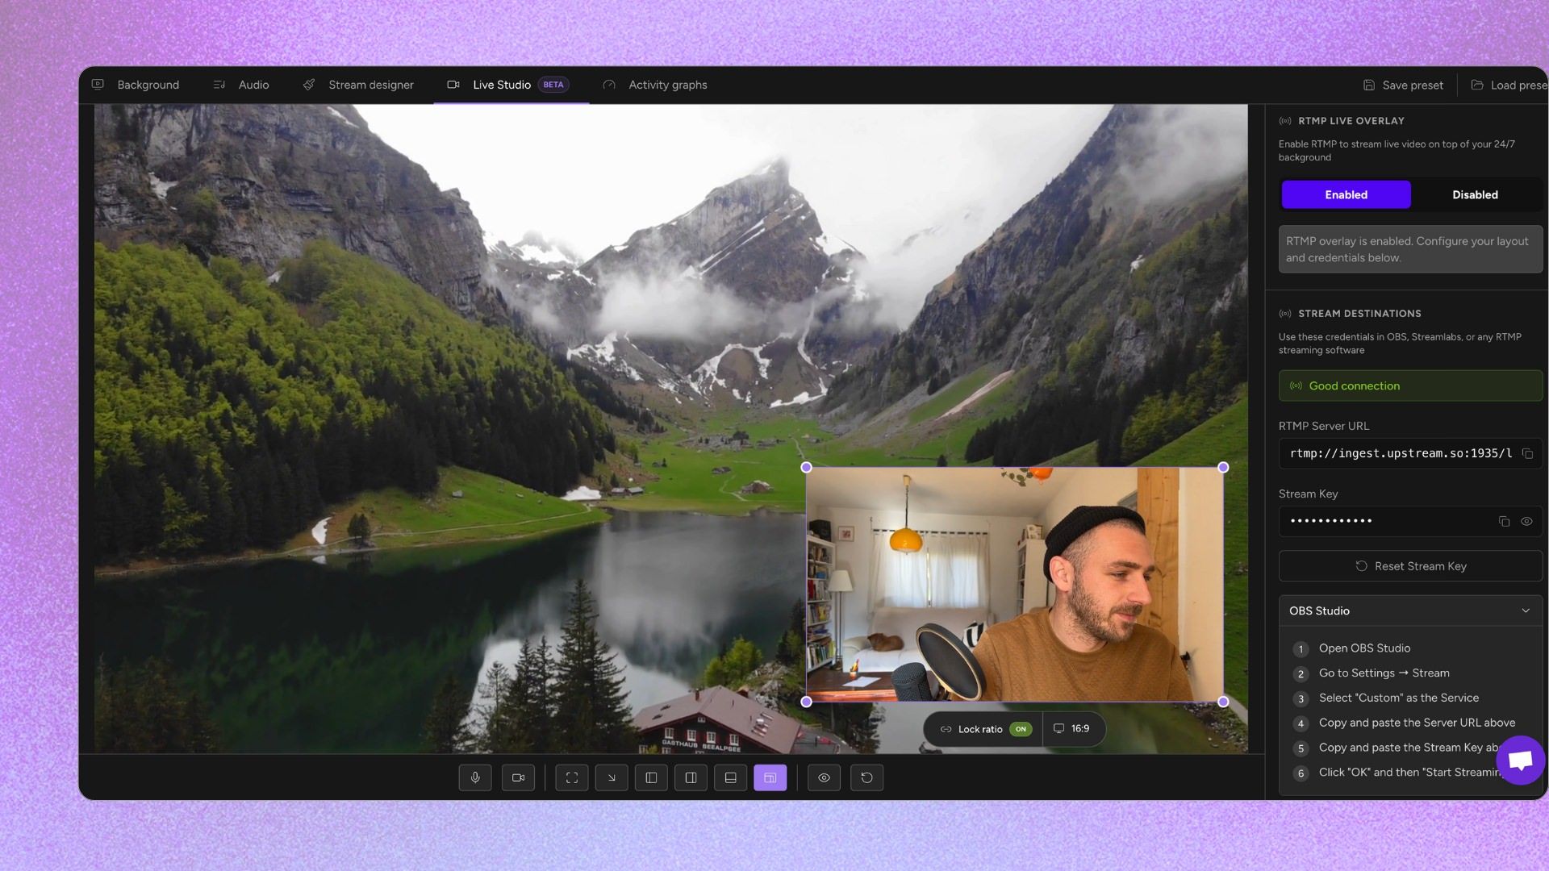Choose the right split layout option
This screenshot has height=871, width=1549.
click(691, 777)
